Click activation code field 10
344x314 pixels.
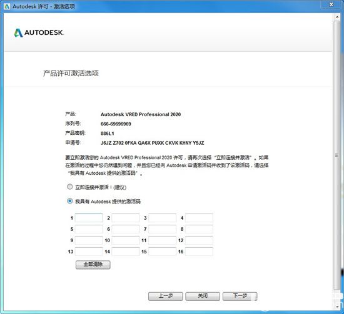pyautogui.click(x=126, y=240)
